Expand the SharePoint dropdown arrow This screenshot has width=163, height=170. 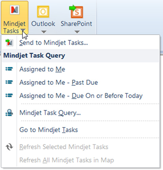[x=77, y=32]
